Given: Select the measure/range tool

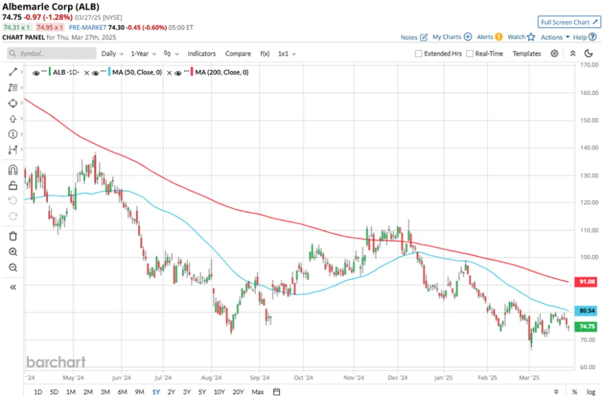Looking at the screenshot, I should [13, 149].
